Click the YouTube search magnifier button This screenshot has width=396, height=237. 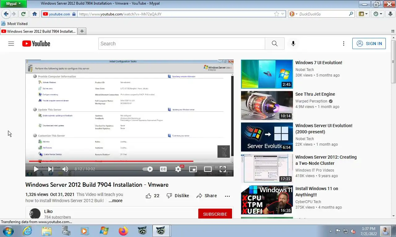pos(275,44)
